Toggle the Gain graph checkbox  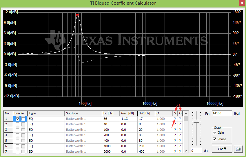(x=214, y=133)
